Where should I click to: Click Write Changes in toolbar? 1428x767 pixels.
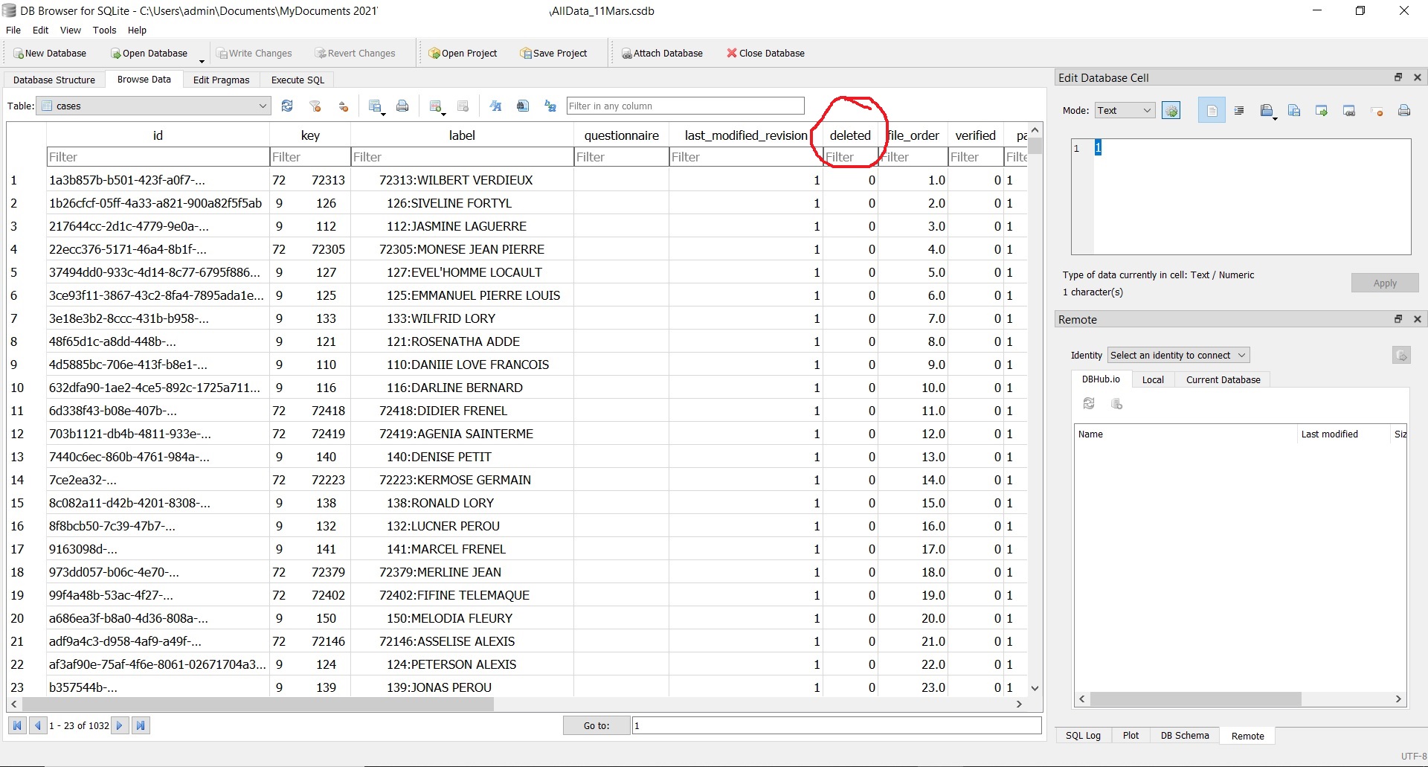[x=254, y=54]
